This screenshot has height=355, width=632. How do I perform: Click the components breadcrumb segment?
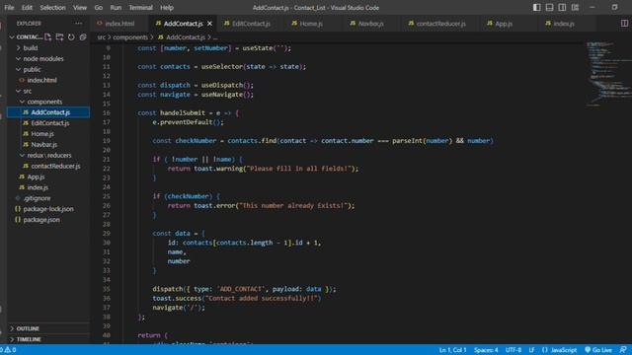pos(130,37)
